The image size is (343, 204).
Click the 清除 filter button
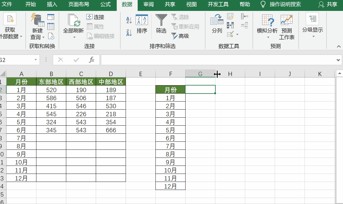pos(180,17)
